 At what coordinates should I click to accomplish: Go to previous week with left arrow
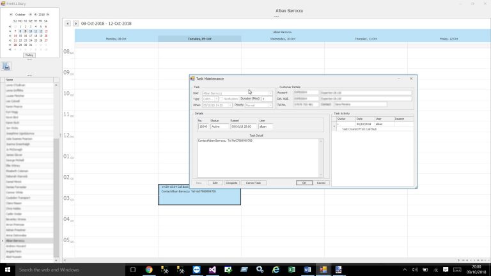[67, 23]
